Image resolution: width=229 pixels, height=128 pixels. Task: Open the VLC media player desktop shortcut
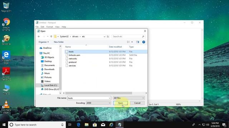(6, 107)
